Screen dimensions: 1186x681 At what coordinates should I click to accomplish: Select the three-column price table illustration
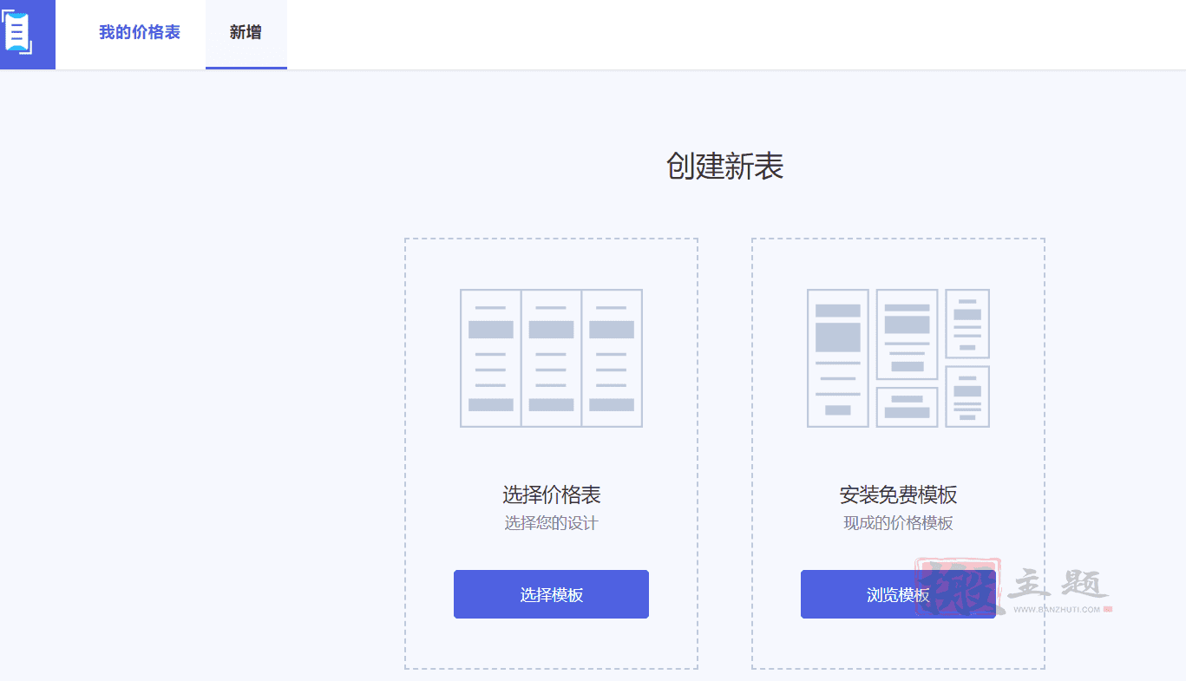pyautogui.click(x=551, y=358)
